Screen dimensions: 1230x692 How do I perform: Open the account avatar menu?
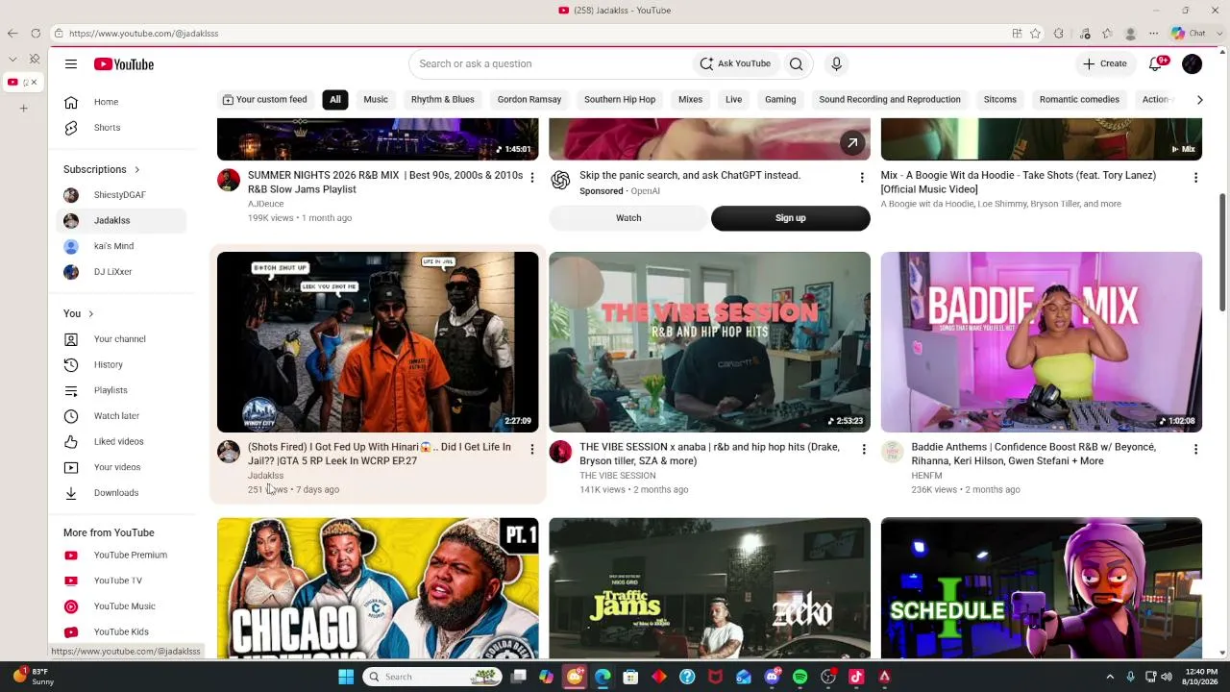(1192, 64)
